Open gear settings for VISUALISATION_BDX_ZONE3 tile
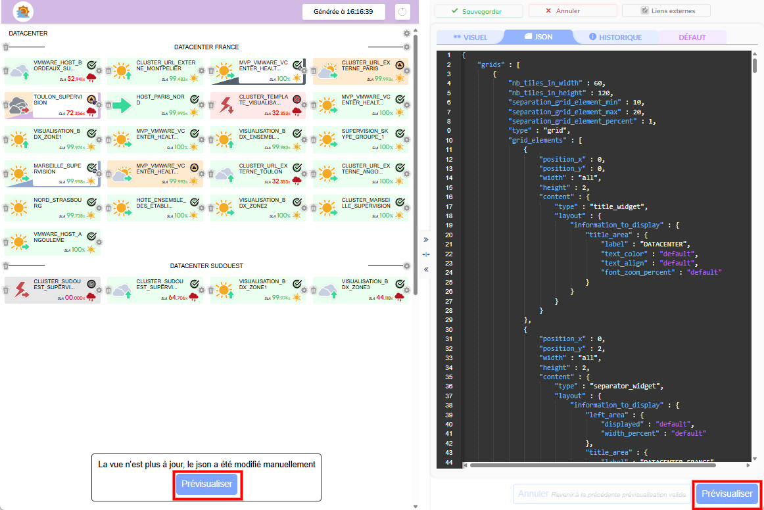The height and width of the screenshot is (510, 764). click(x=407, y=289)
